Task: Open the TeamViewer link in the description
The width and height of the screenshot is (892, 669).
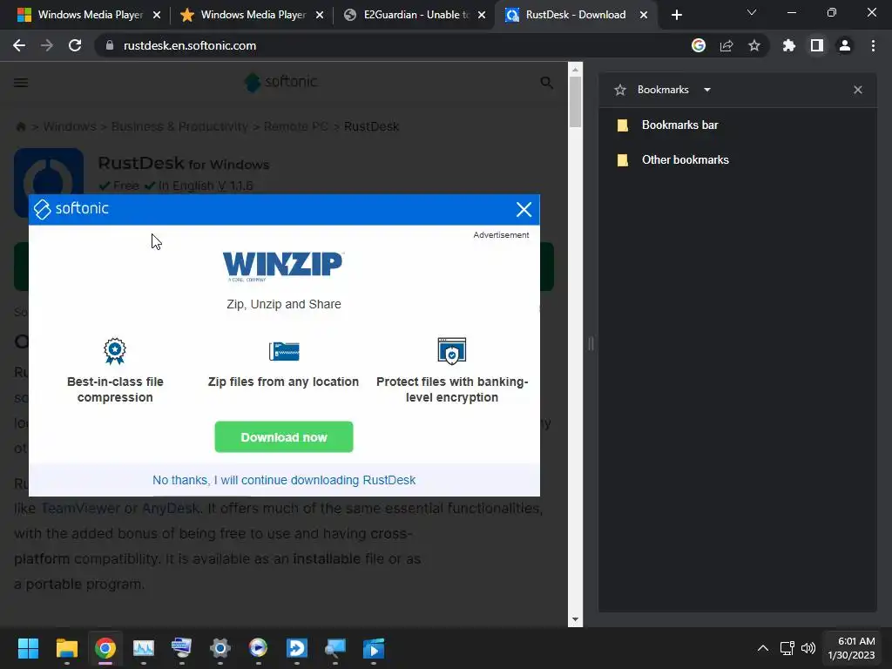Action: point(81,508)
